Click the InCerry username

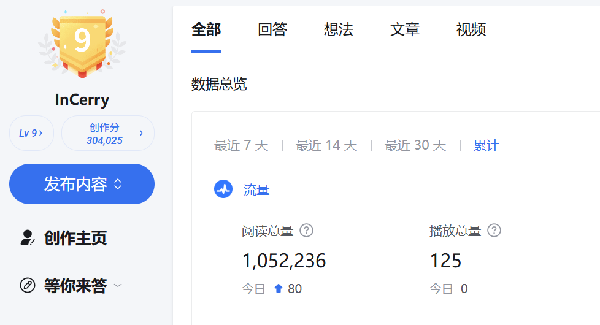coord(82,100)
